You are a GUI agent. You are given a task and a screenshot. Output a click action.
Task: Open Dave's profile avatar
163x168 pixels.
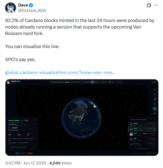pos(11,8)
